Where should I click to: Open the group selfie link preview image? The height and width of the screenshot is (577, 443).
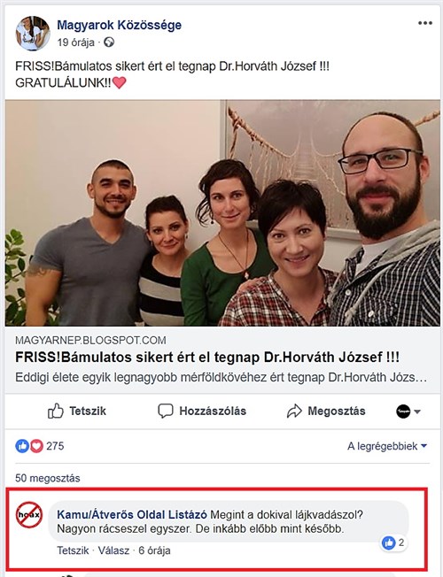pos(222,213)
